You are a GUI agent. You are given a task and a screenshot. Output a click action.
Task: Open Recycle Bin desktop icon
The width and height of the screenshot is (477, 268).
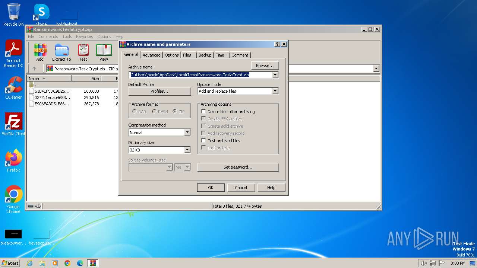tap(13, 15)
